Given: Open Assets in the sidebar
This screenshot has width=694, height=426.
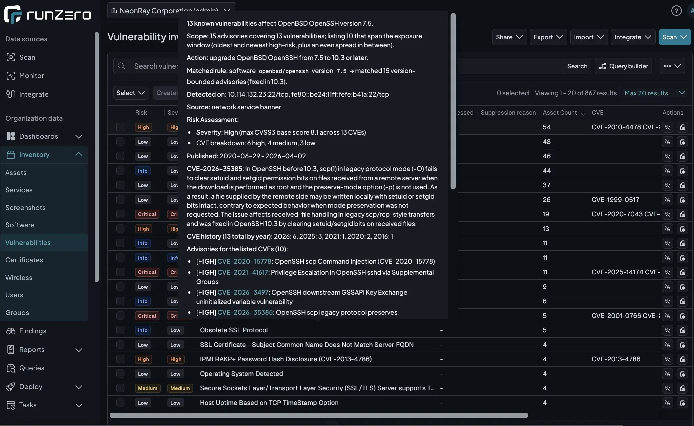Looking at the screenshot, I should click(x=16, y=173).
